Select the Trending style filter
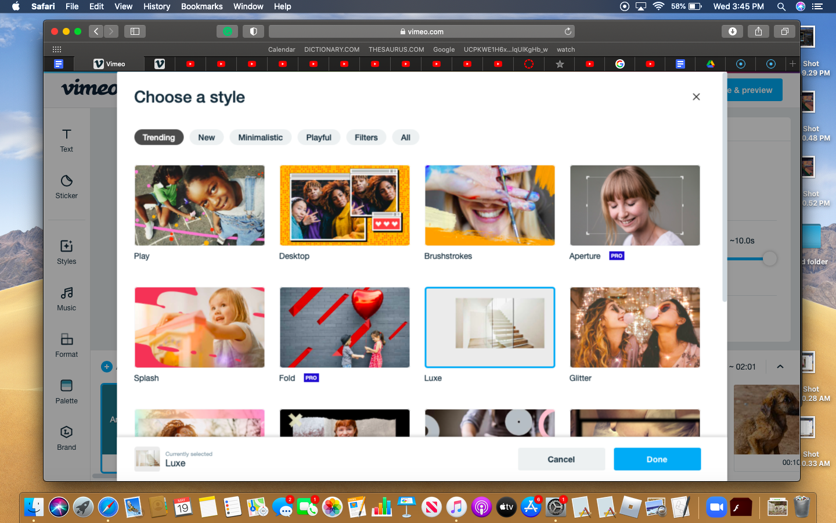This screenshot has height=523, width=836. (x=158, y=138)
